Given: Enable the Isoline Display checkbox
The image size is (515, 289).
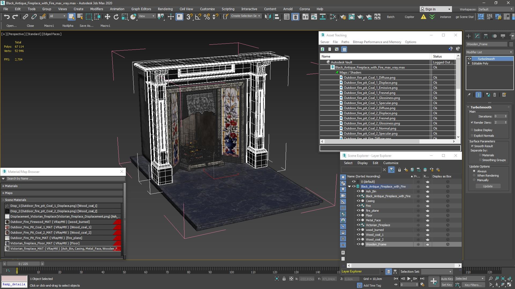Looking at the screenshot, I should [x=472, y=130].
